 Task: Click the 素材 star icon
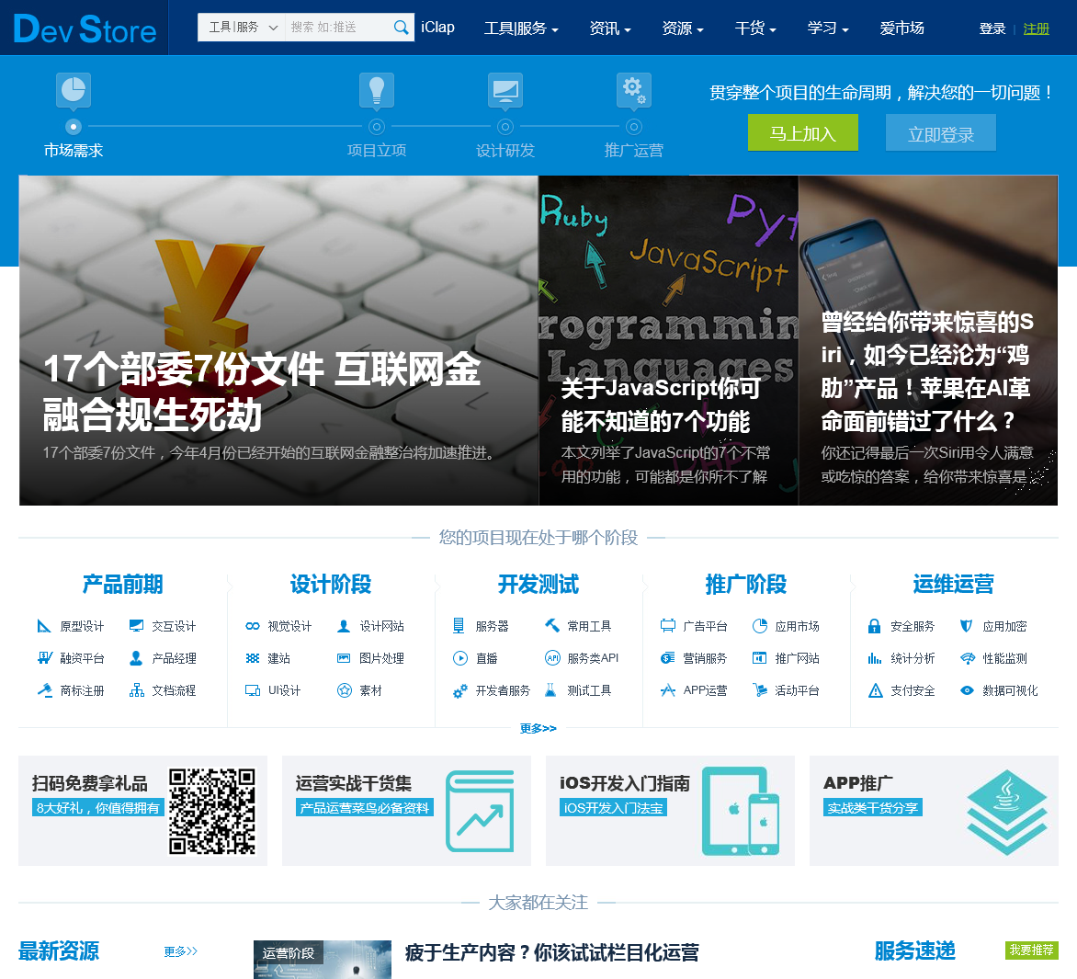[x=344, y=690]
